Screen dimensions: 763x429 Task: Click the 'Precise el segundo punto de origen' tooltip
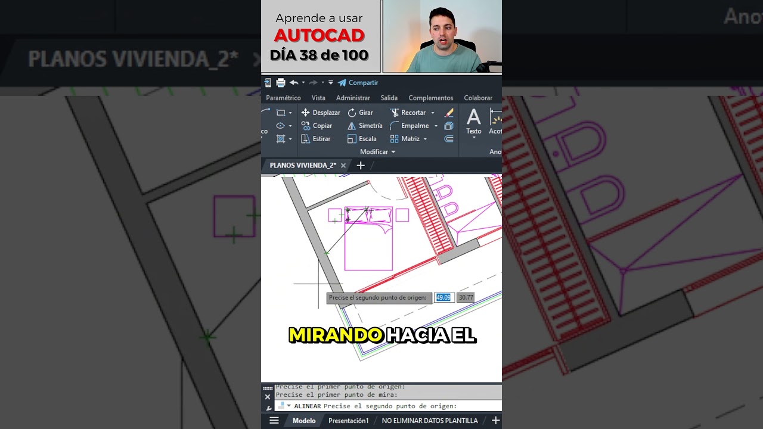coord(379,298)
